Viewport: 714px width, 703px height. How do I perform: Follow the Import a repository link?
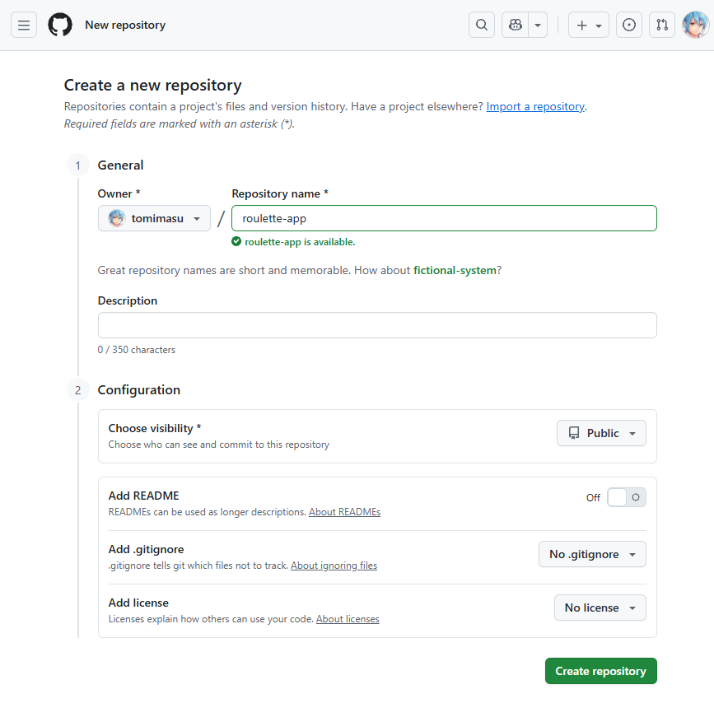coord(535,106)
